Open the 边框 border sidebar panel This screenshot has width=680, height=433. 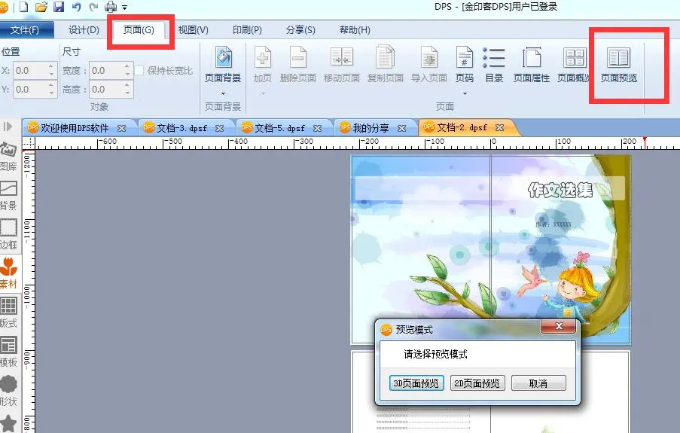[8, 234]
